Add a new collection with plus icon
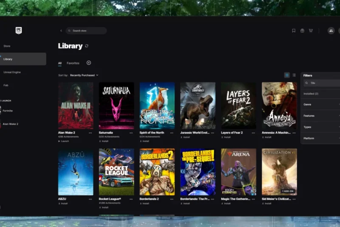The height and width of the screenshot is (227, 340). click(89, 63)
